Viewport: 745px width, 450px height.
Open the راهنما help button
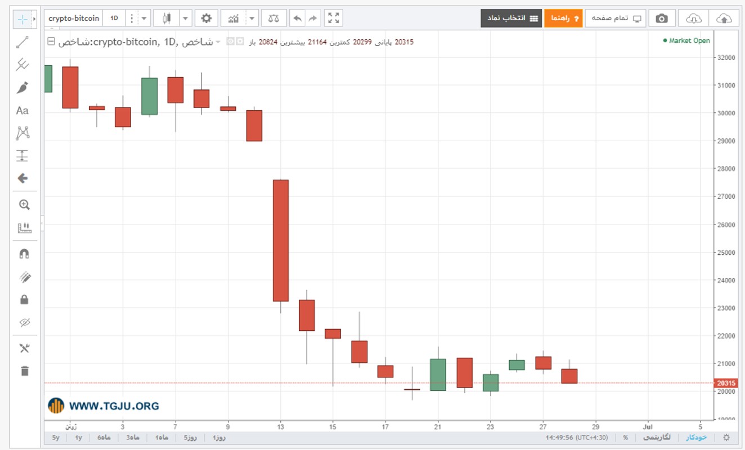pyautogui.click(x=563, y=18)
